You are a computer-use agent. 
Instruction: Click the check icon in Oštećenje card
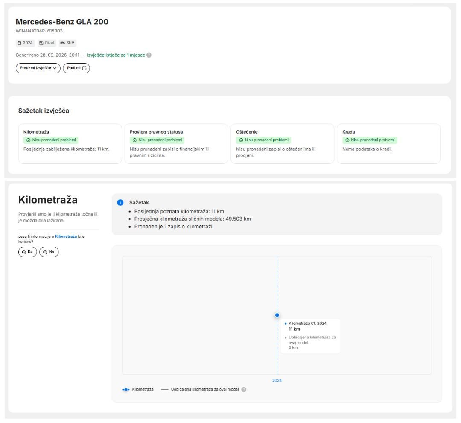[241, 140]
